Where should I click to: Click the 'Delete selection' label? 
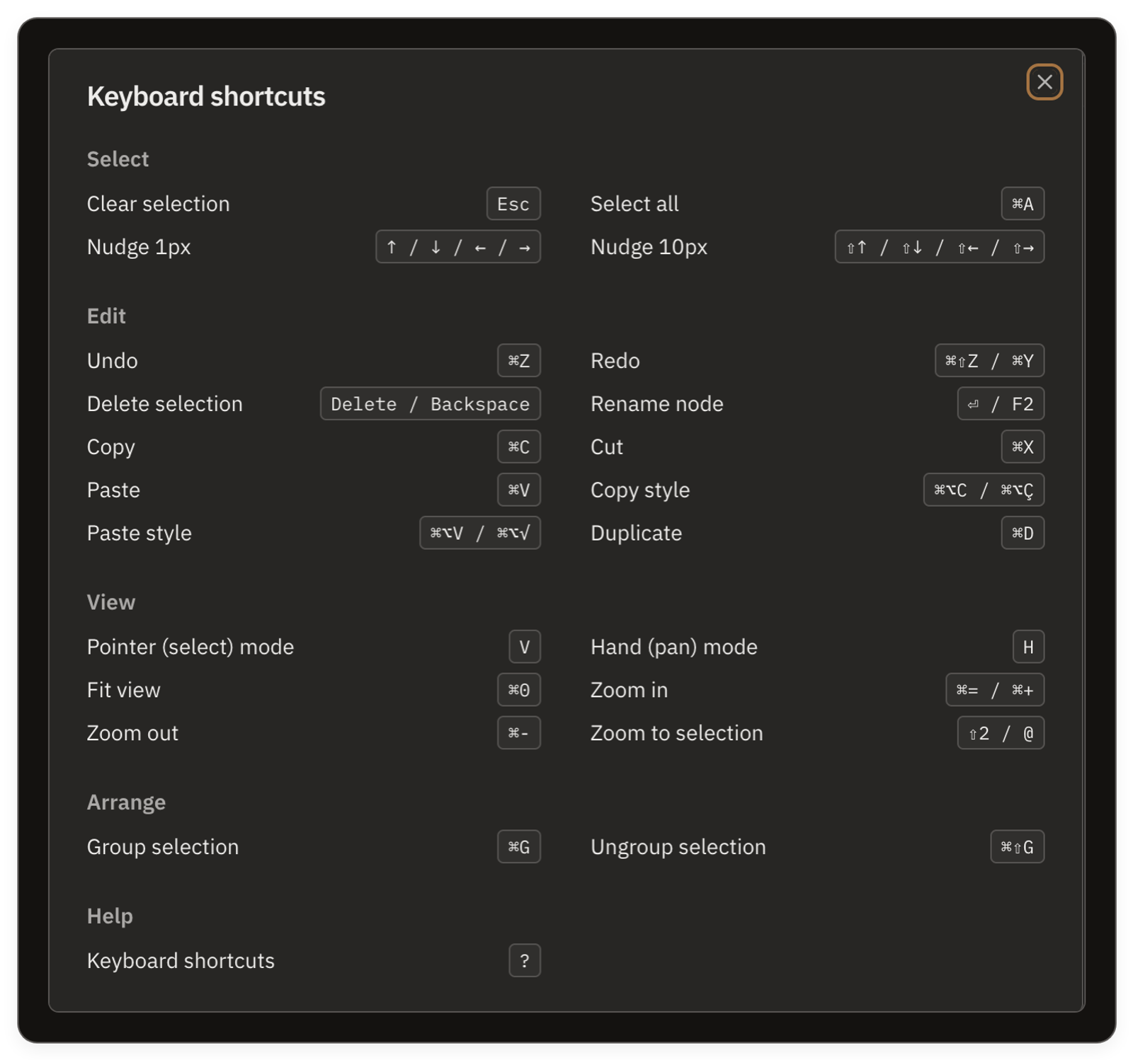(164, 404)
